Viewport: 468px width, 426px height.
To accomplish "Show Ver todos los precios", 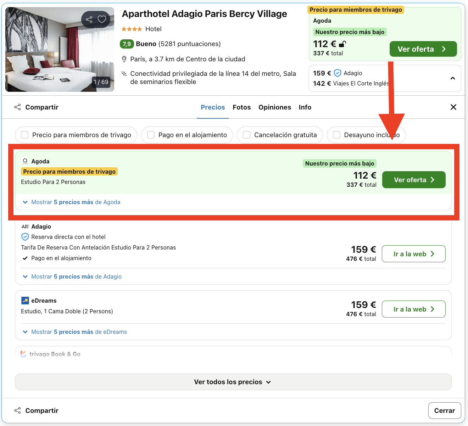I will 233,382.
